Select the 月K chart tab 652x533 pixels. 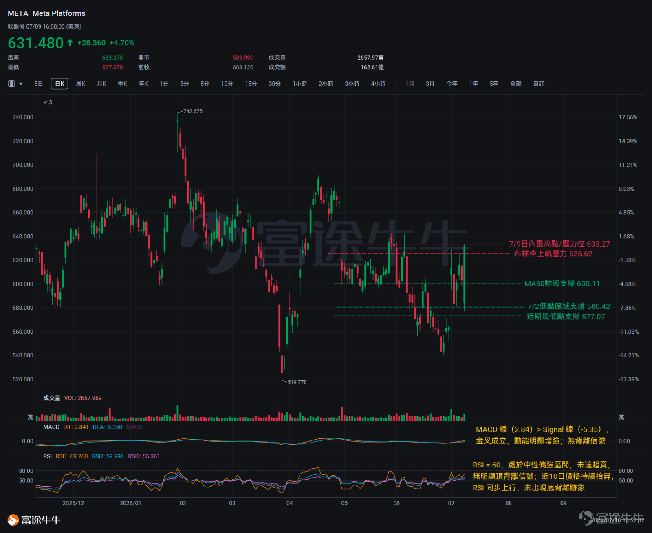pos(101,84)
